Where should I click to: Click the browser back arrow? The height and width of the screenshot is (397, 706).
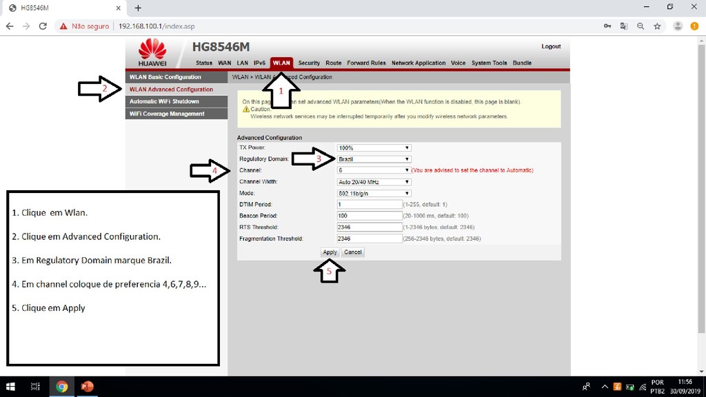[10, 26]
